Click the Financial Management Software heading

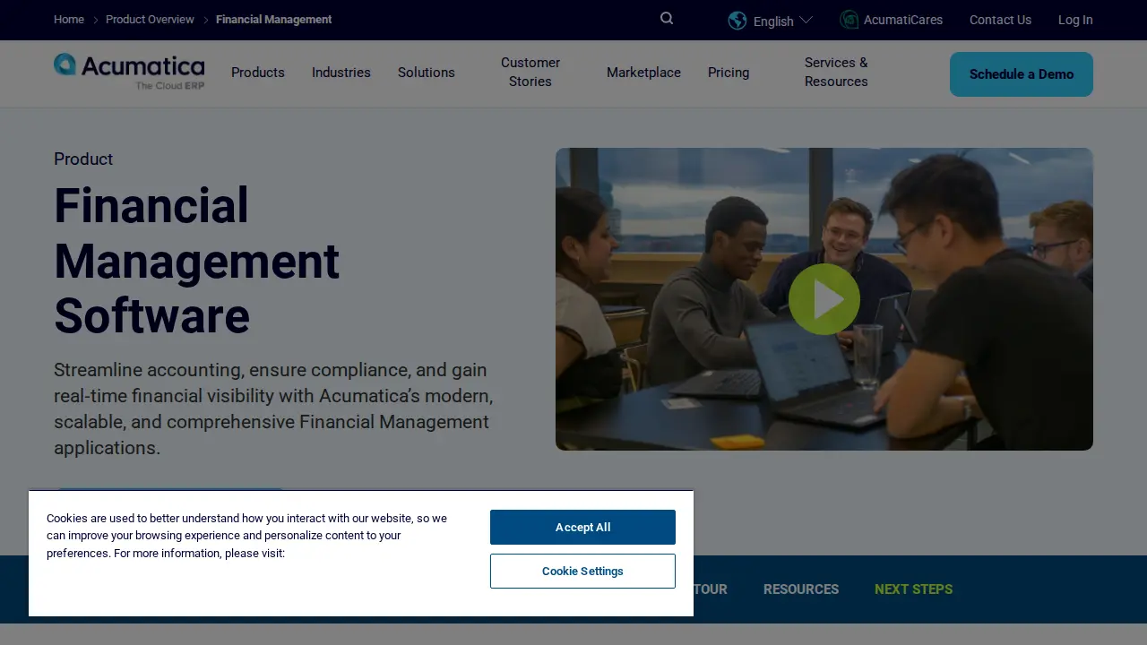[197, 261]
